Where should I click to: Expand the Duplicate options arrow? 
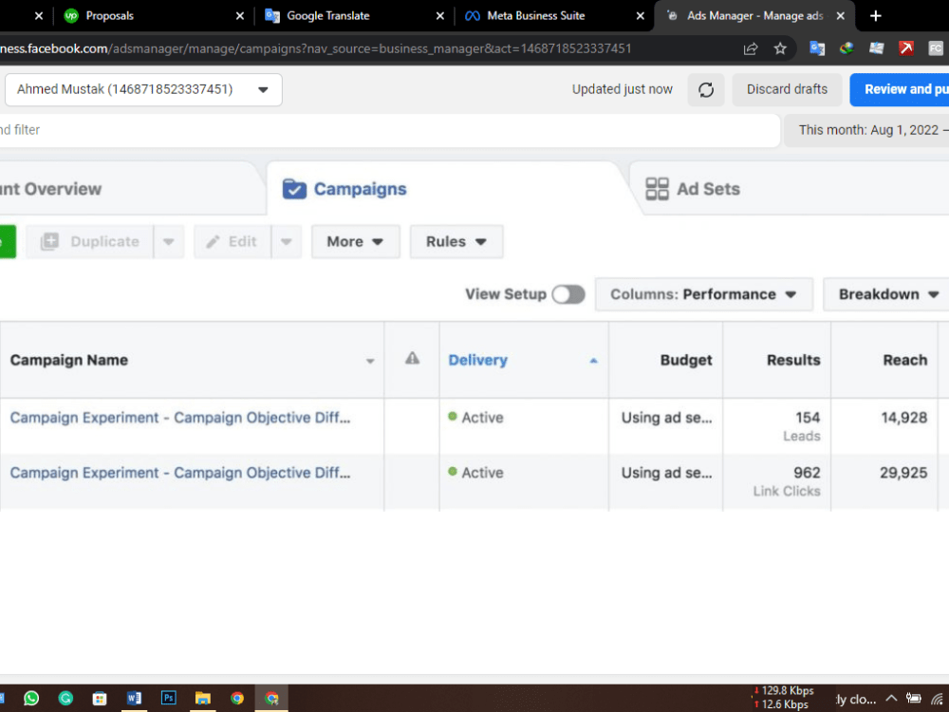click(169, 241)
